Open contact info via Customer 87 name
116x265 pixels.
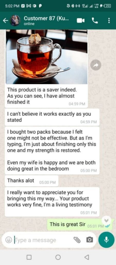(46, 18)
